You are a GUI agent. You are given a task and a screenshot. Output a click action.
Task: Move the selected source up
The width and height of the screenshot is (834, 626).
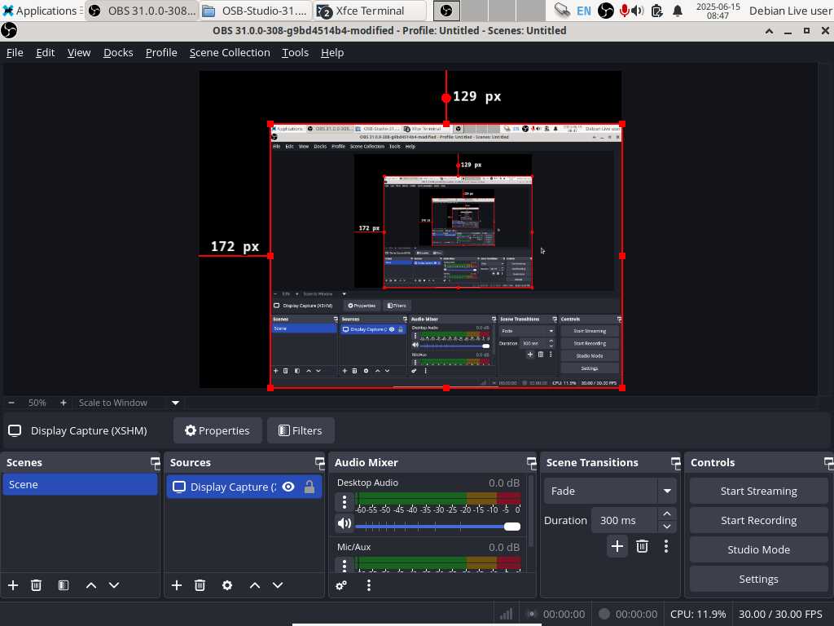[255, 585]
